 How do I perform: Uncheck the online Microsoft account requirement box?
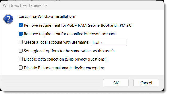21,34
